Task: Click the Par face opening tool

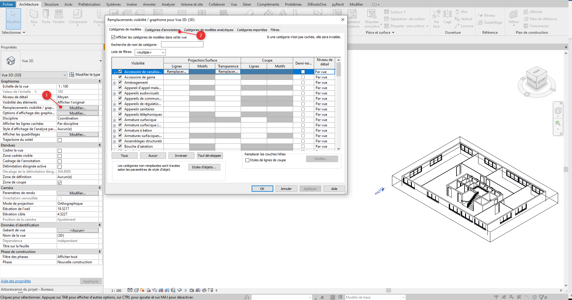Action: pyautogui.click(x=436, y=18)
